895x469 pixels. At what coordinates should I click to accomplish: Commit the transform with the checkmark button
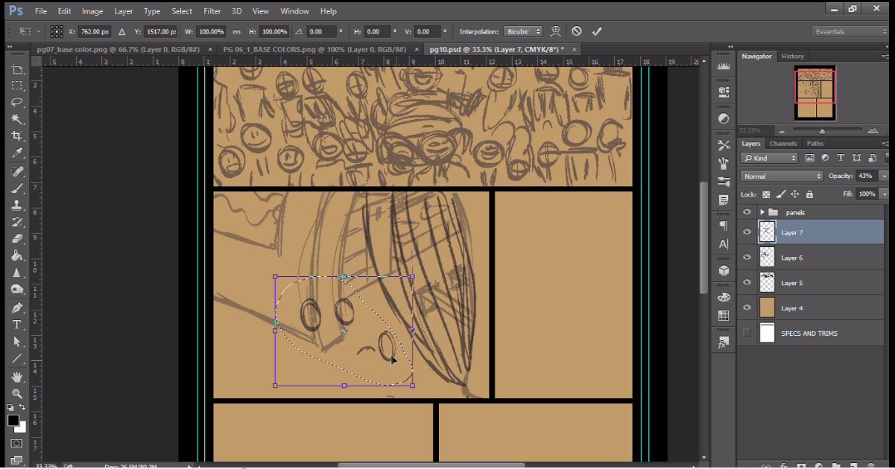coord(596,31)
